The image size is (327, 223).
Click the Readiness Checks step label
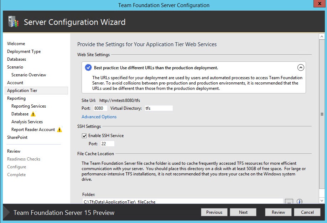24,159
